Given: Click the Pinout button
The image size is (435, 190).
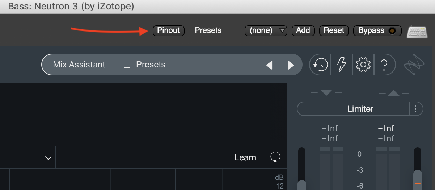Looking at the screenshot, I should click(168, 31).
